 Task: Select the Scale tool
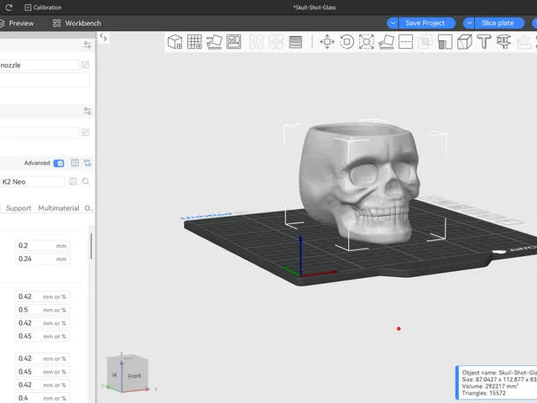366,42
